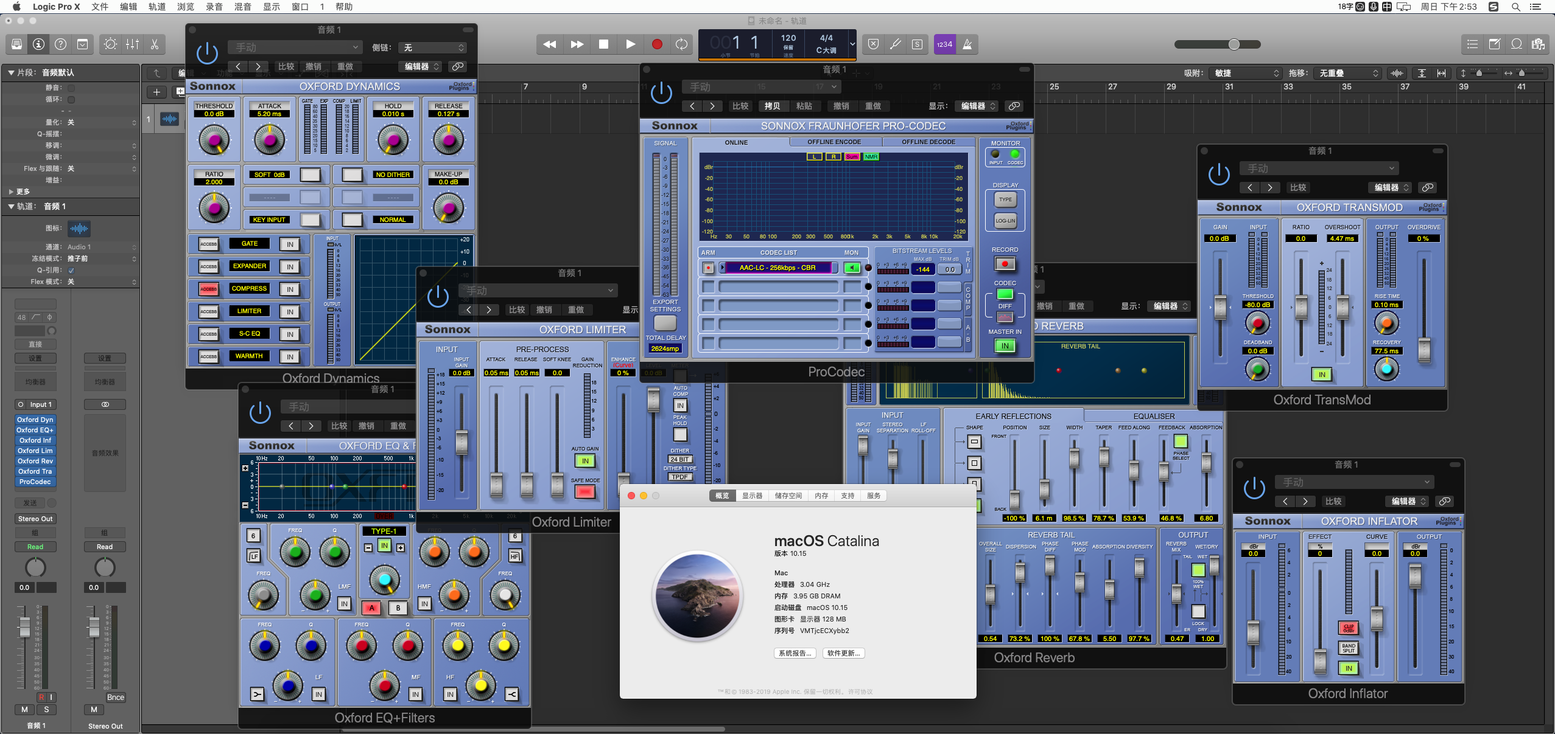Switch to OFFLINE ENCODE tab in Pro-Codec
Screen dimensions: 1555x734
coord(834,142)
